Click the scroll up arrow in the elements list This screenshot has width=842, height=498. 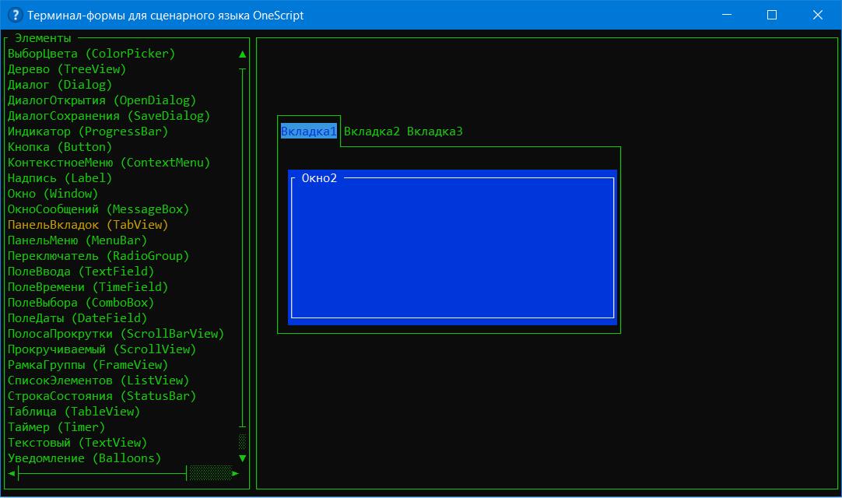(243, 54)
